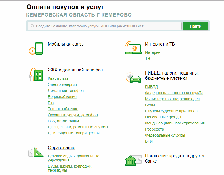Select the Электроэнергия payment link
Screen dimensions: 224x175
coord(62,85)
